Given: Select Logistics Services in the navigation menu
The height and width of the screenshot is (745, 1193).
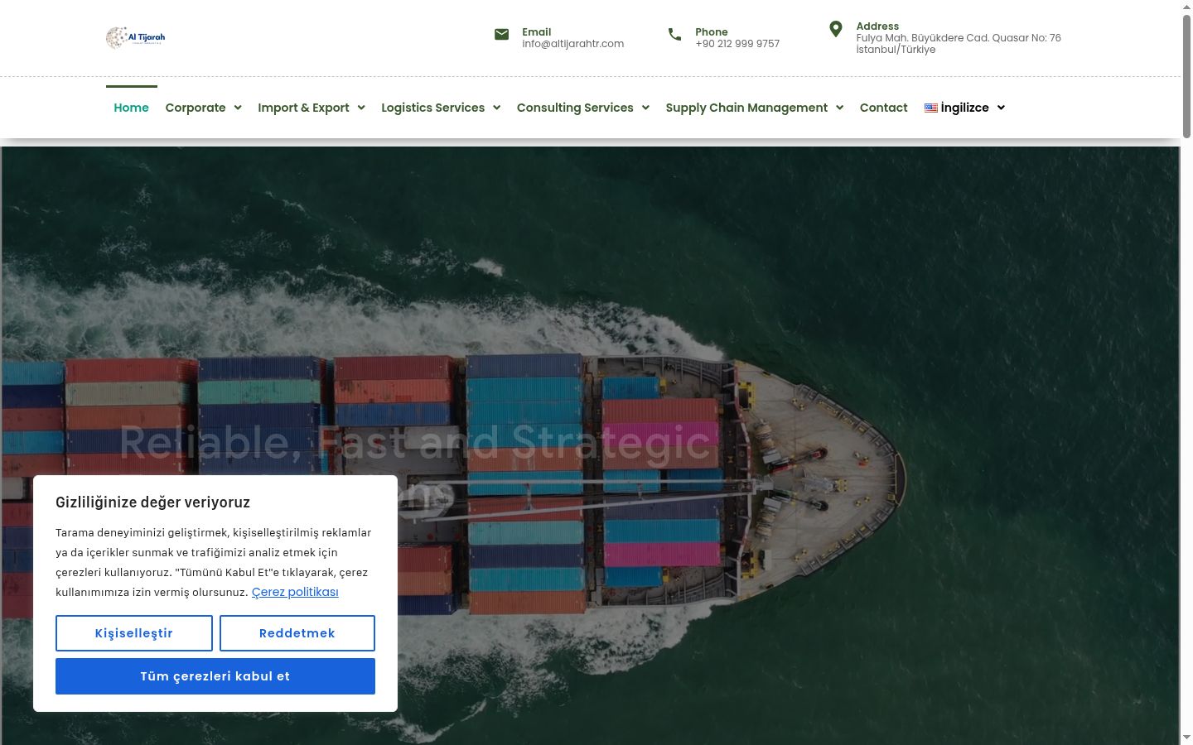Looking at the screenshot, I should [x=432, y=108].
